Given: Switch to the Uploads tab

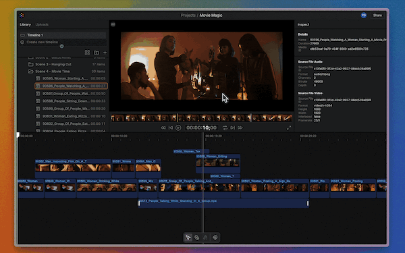Looking at the screenshot, I should [x=42, y=24].
